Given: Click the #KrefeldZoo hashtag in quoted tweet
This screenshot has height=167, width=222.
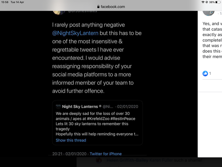Looking at the screenshot, I should point(98,119).
